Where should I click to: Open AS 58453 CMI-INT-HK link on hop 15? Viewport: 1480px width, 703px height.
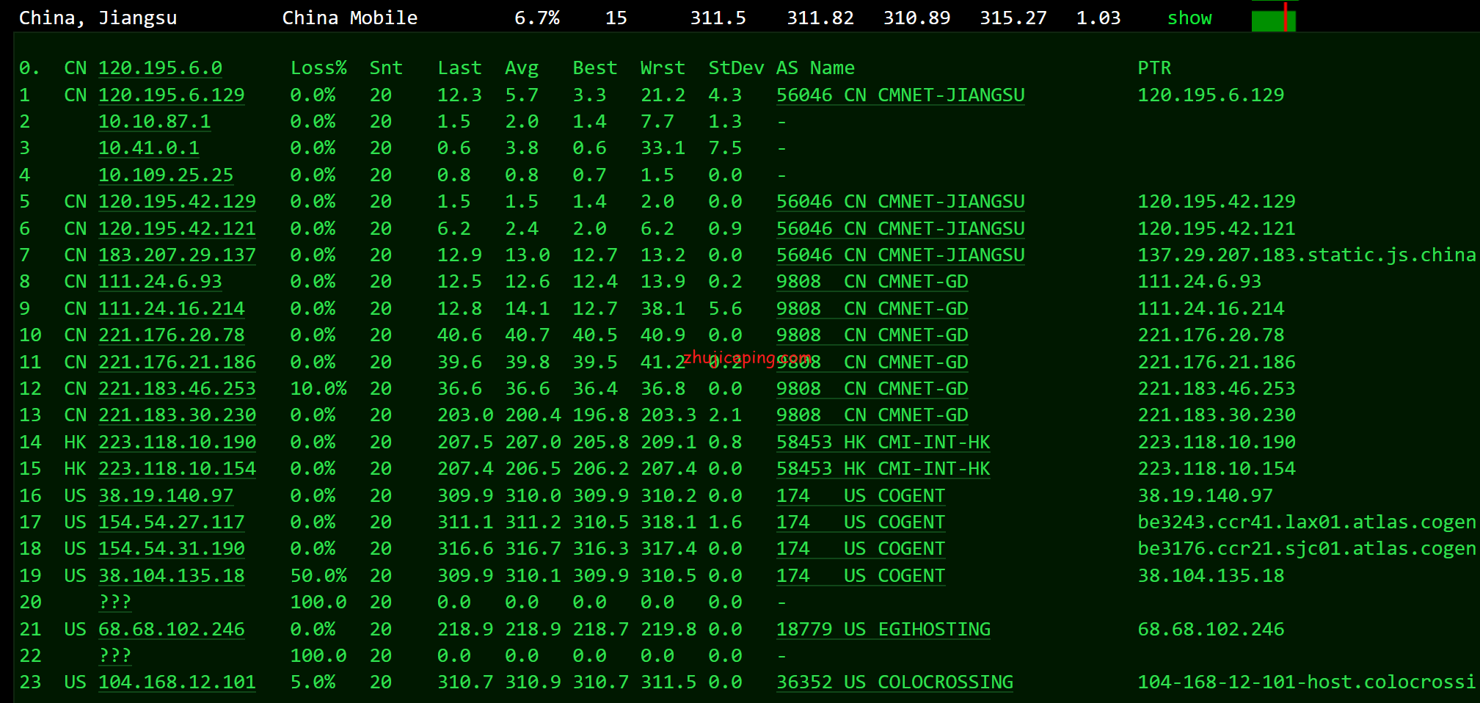click(883, 469)
